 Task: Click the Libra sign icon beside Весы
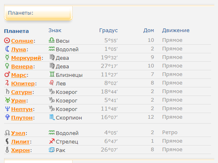pos(52,40)
